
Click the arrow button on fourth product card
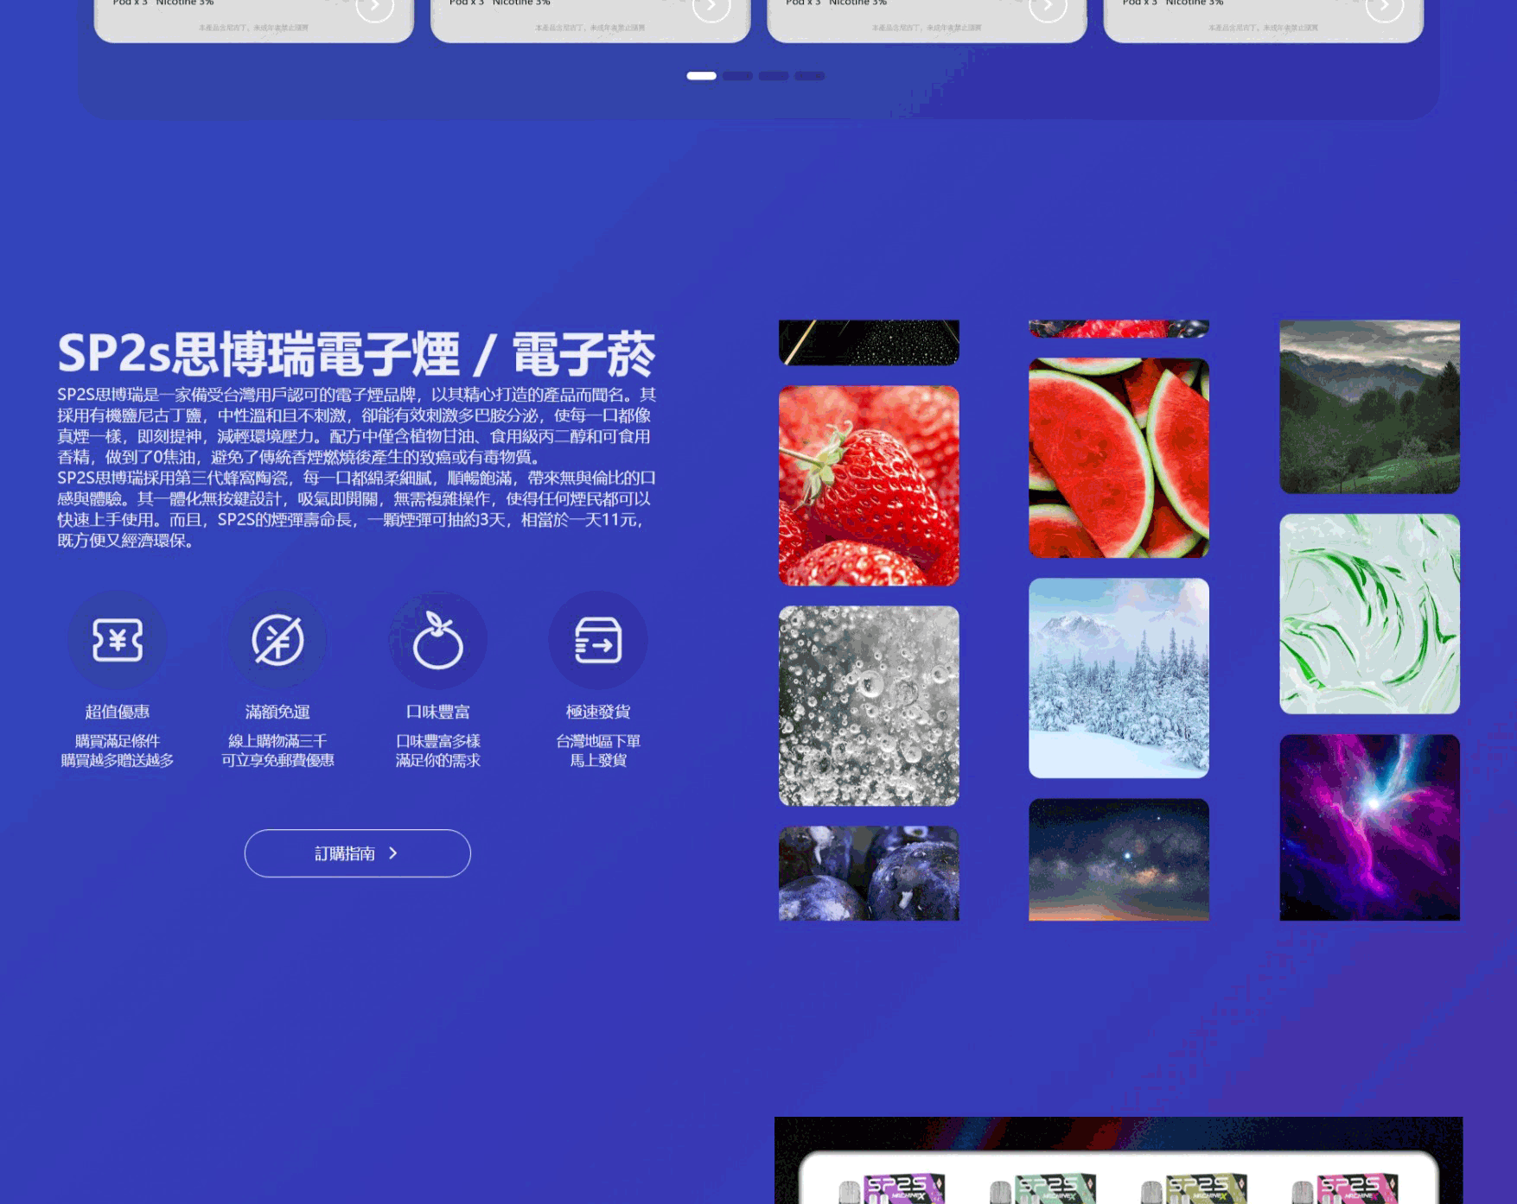[x=1384, y=7]
